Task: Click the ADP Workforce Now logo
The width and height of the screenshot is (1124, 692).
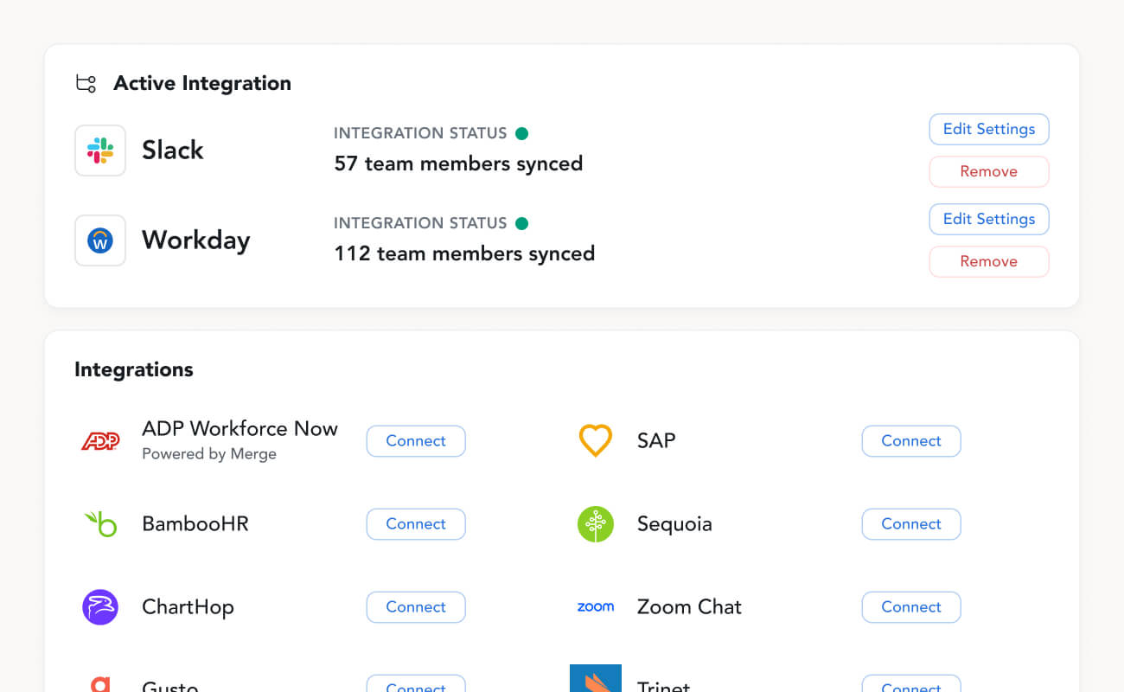Action: pyautogui.click(x=100, y=441)
